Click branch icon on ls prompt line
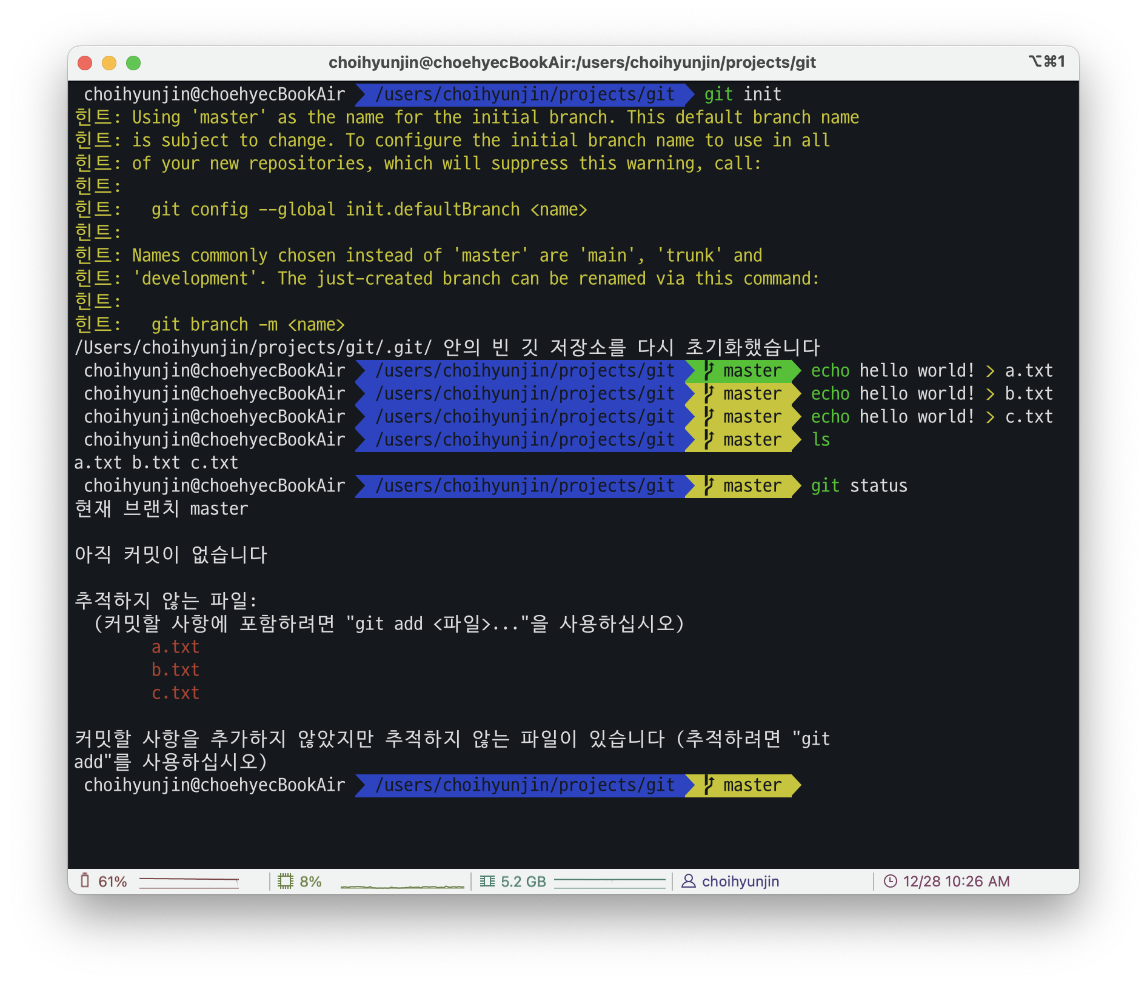Screen dimensions: 1147x984 [x=709, y=440]
